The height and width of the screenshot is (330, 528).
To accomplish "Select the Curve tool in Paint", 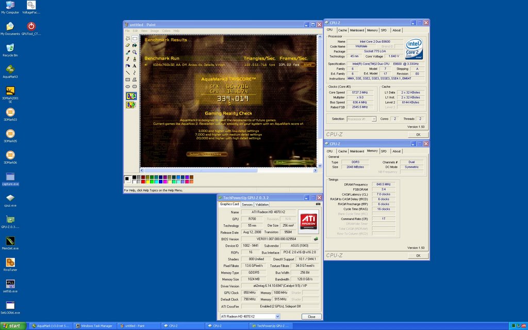I will tap(135, 73).
